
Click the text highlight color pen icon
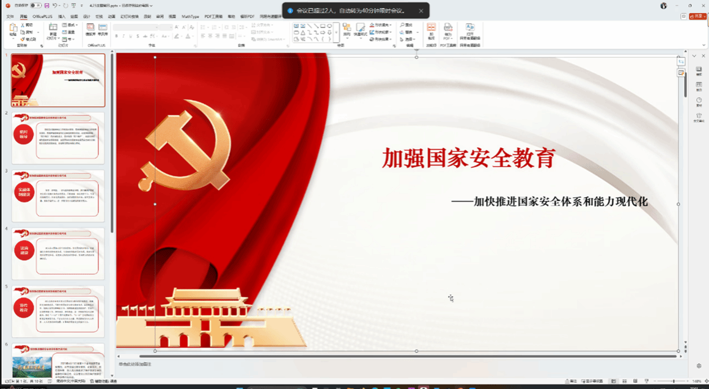pyautogui.click(x=177, y=36)
